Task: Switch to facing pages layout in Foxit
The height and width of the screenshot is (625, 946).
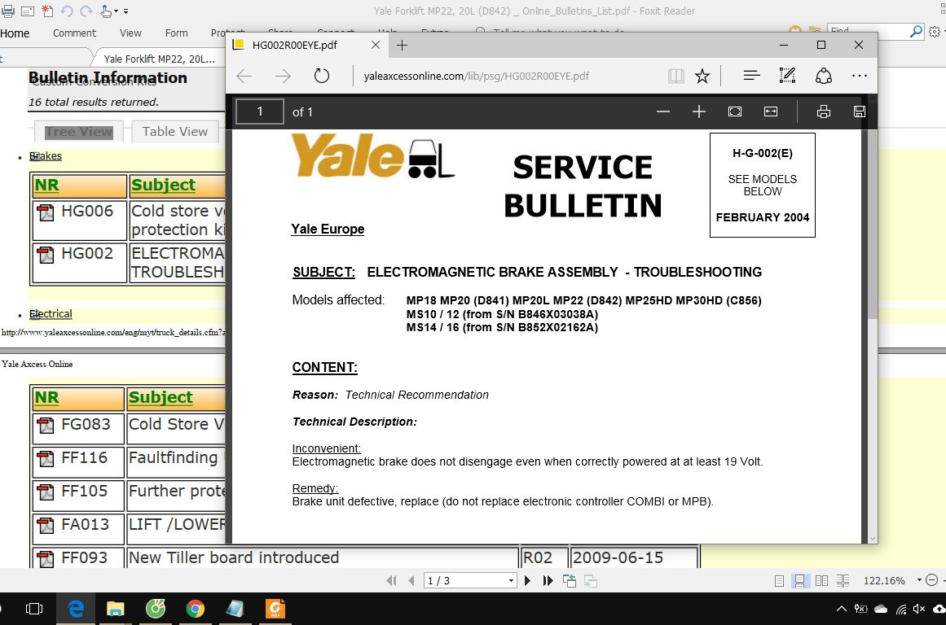Action: (821, 580)
